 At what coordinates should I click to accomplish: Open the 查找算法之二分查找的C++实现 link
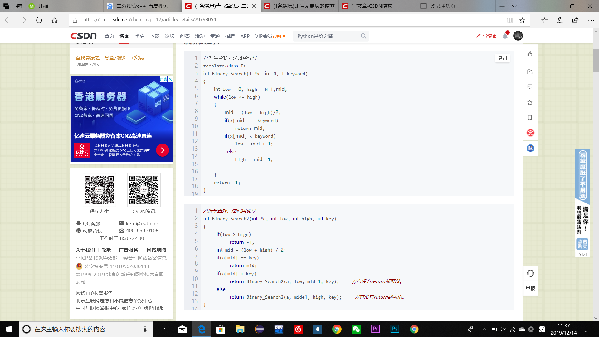click(110, 58)
